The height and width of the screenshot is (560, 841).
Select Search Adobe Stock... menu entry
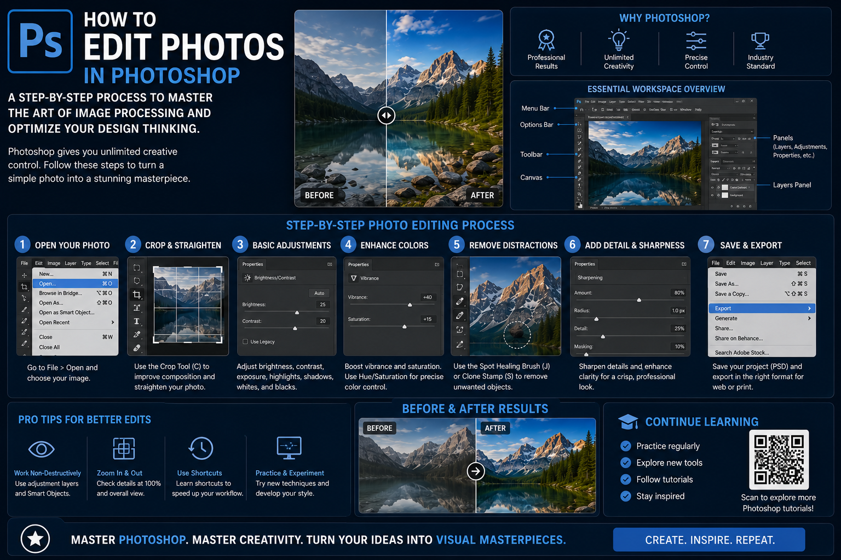[761, 353]
